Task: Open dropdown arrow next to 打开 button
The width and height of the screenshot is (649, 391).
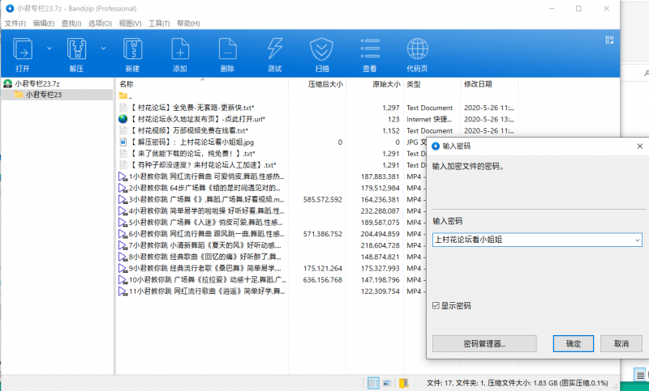Action: (48, 49)
